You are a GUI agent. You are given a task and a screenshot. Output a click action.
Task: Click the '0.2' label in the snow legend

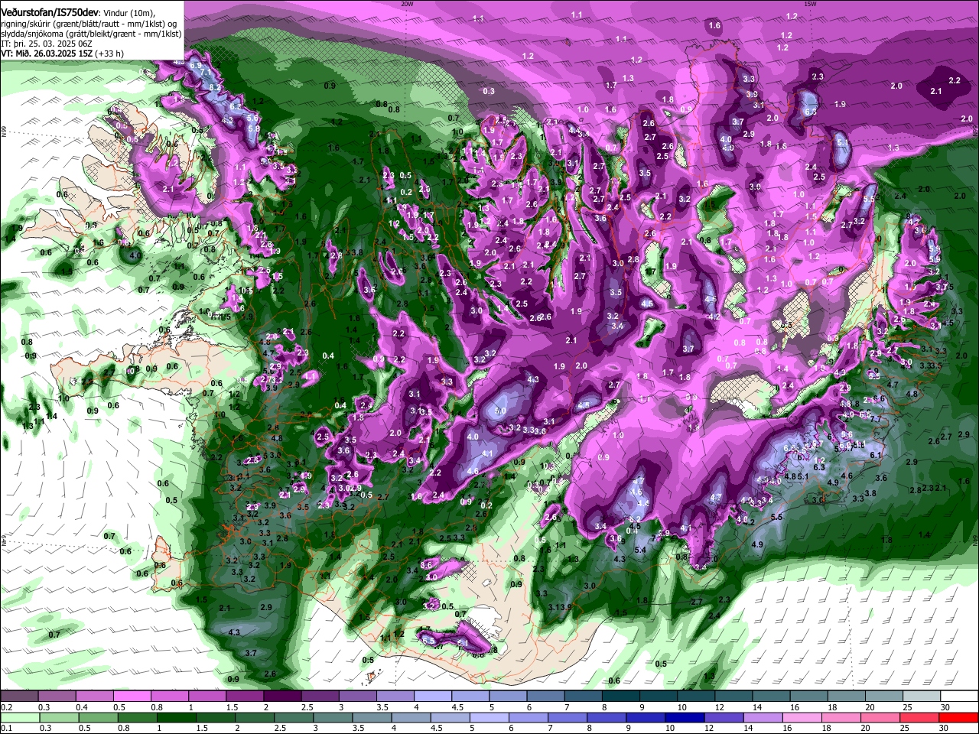(7, 706)
